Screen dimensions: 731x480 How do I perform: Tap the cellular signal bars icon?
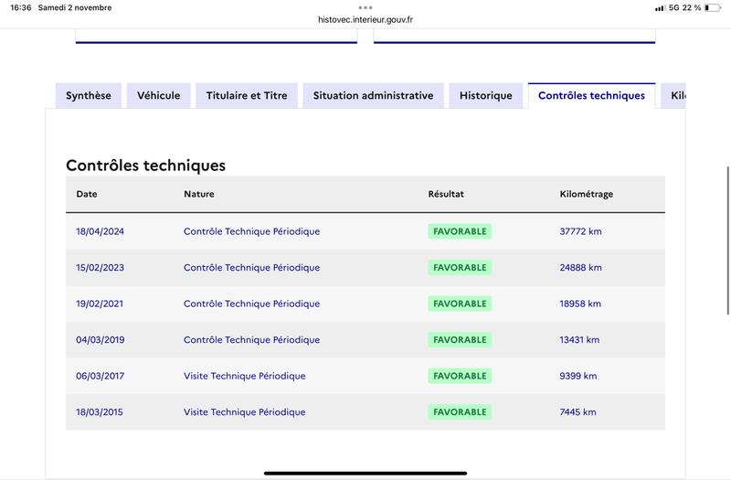click(660, 8)
